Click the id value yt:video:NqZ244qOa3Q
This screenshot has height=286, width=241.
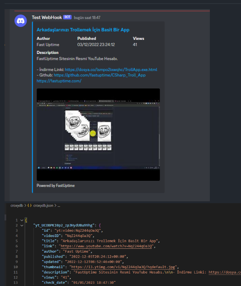pos(78,231)
